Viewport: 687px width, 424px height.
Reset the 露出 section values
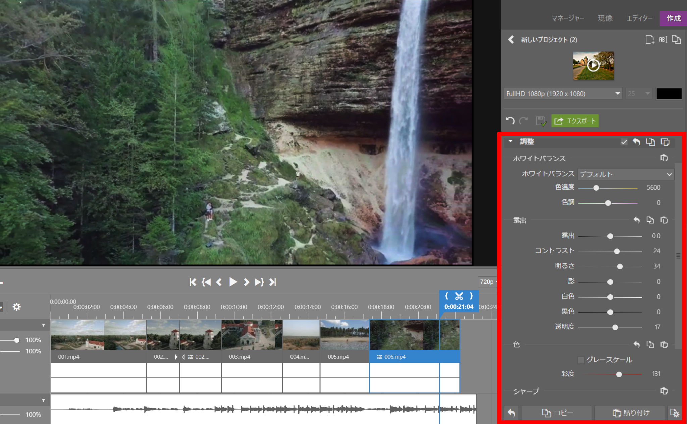pos(636,220)
